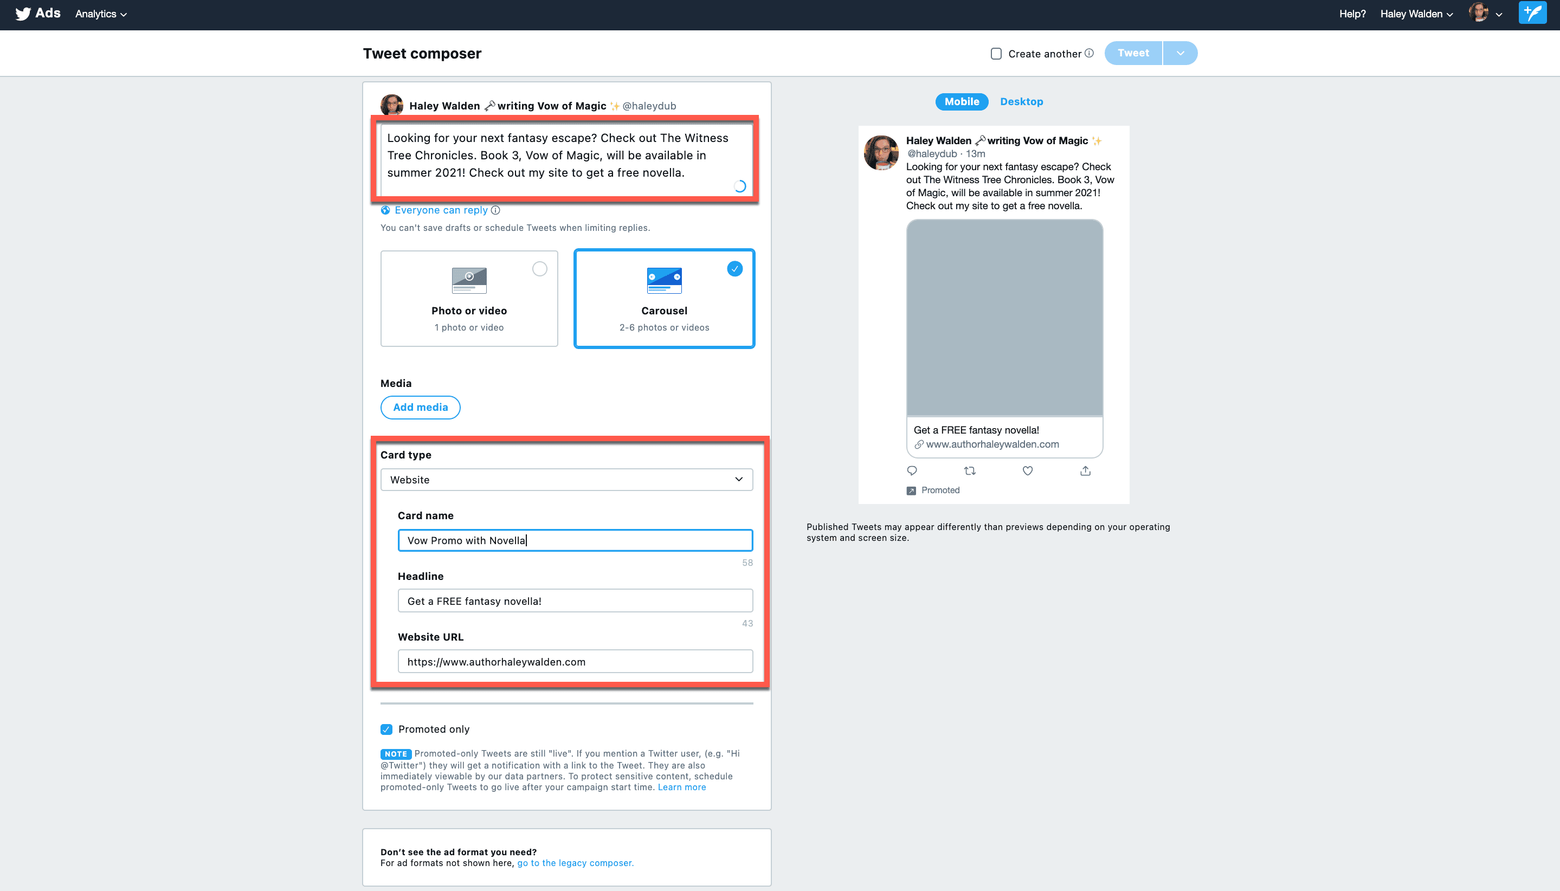The image size is (1560, 891).
Task: Click the Add media button
Action: [x=419, y=407]
